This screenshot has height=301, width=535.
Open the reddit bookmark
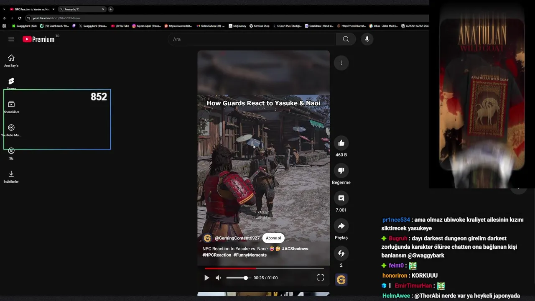pos(178,26)
